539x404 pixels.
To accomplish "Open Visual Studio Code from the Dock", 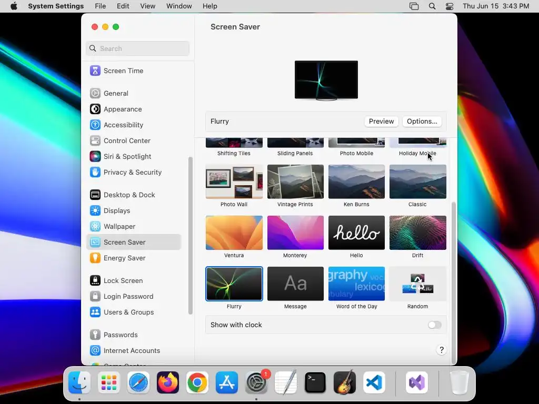I will (x=374, y=382).
